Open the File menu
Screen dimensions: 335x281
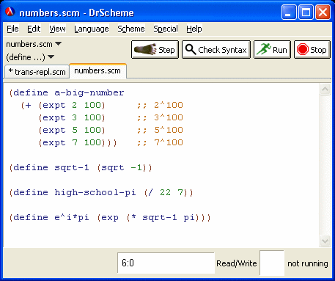(12, 29)
